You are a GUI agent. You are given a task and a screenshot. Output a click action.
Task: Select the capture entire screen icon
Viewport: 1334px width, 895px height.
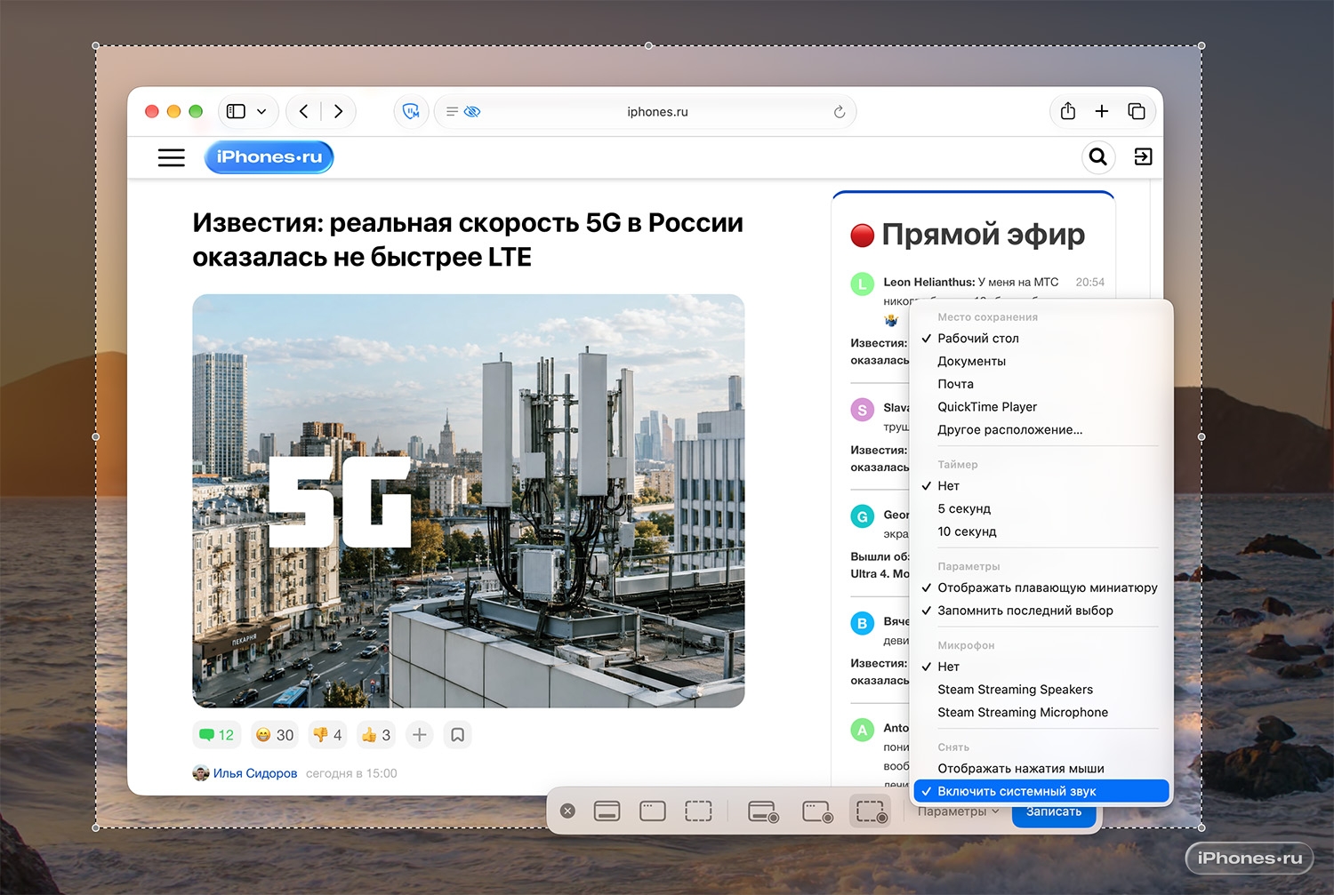tap(607, 811)
